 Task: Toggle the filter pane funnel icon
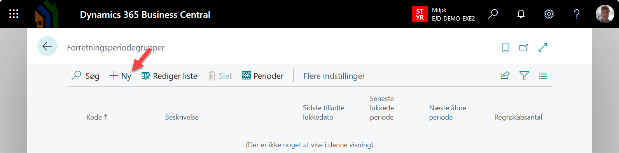524,75
